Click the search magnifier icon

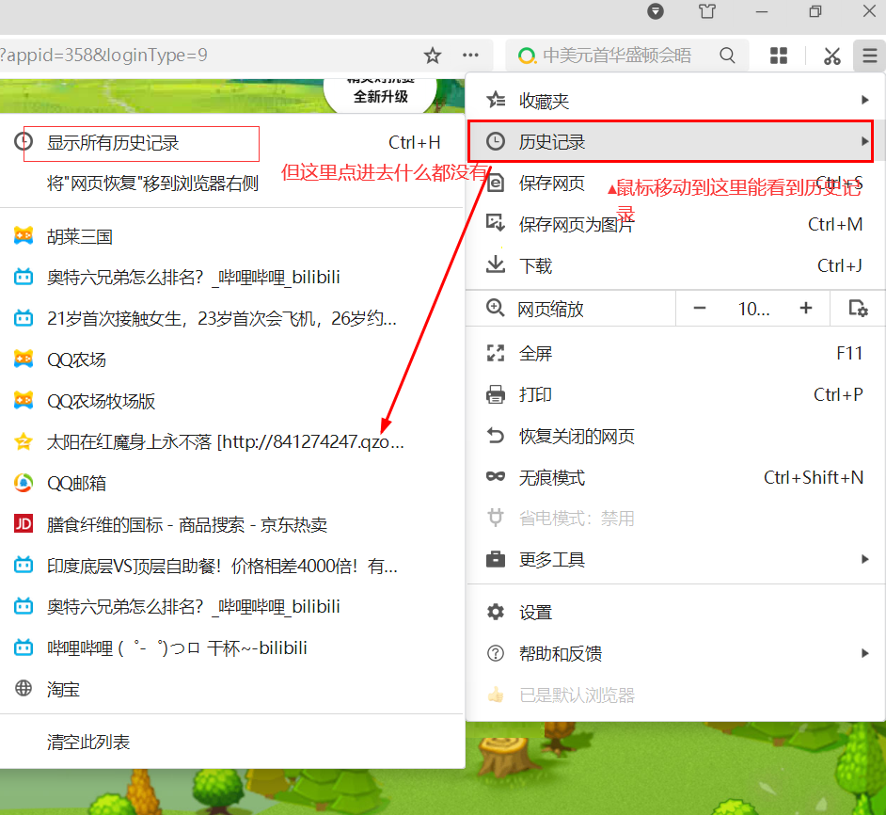pyautogui.click(x=727, y=56)
